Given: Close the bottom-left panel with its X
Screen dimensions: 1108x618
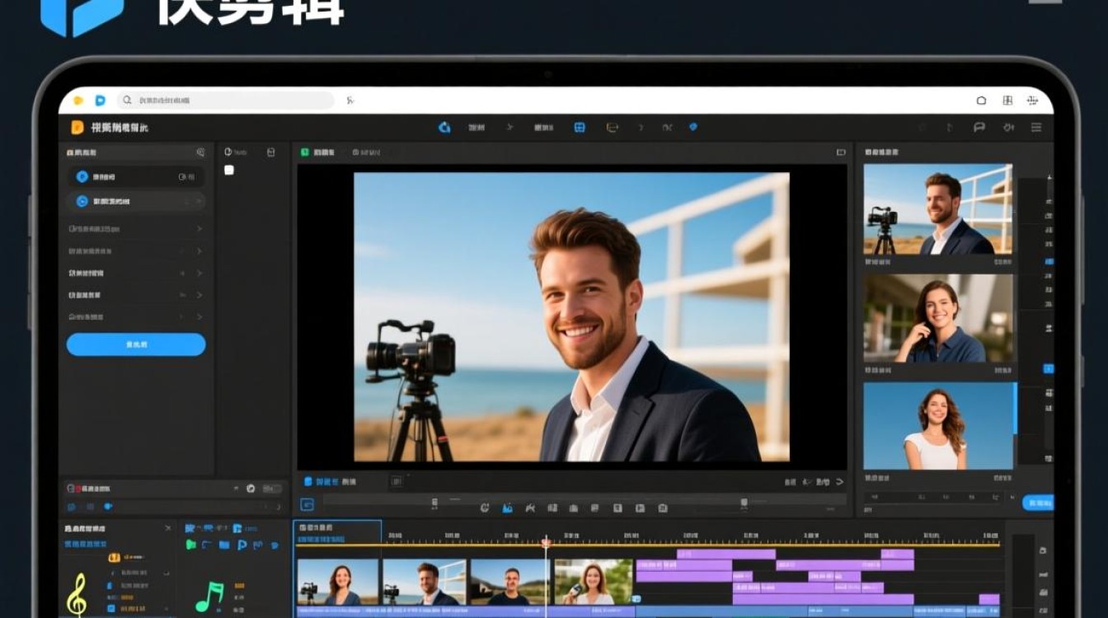Looking at the screenshot, I should (168, 528).
